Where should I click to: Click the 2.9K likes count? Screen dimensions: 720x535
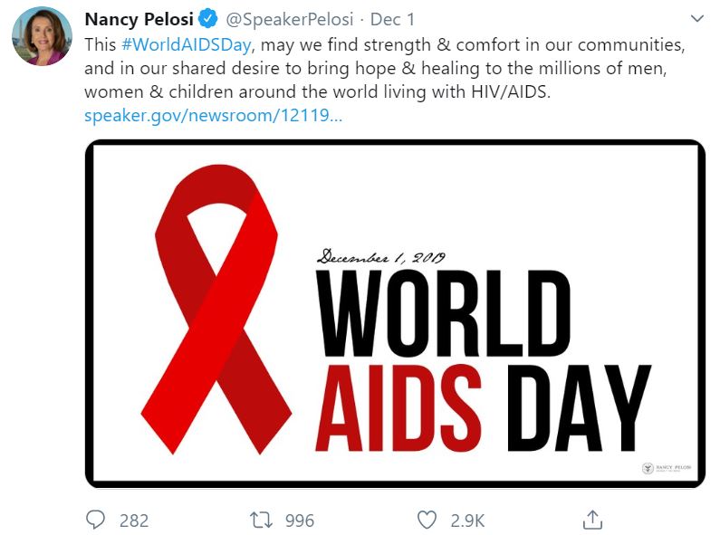[x=467, y=521]
